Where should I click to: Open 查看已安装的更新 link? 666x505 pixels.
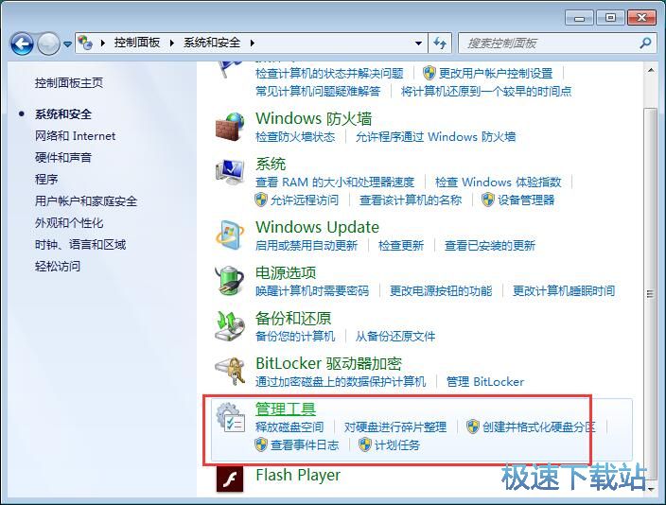pyautogui.click(x=489, y=246)
